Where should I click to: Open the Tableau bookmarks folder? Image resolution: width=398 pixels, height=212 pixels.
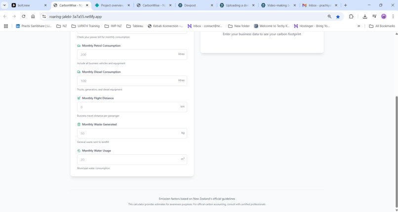135,26
